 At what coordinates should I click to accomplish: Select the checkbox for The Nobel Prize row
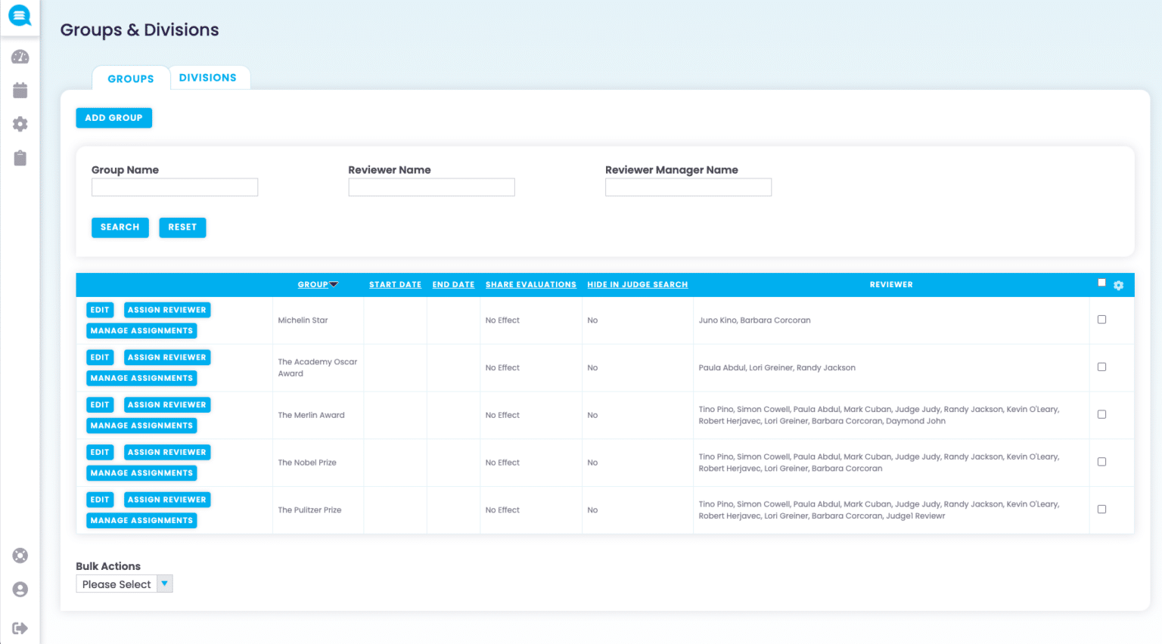[x=1101, y=461]
